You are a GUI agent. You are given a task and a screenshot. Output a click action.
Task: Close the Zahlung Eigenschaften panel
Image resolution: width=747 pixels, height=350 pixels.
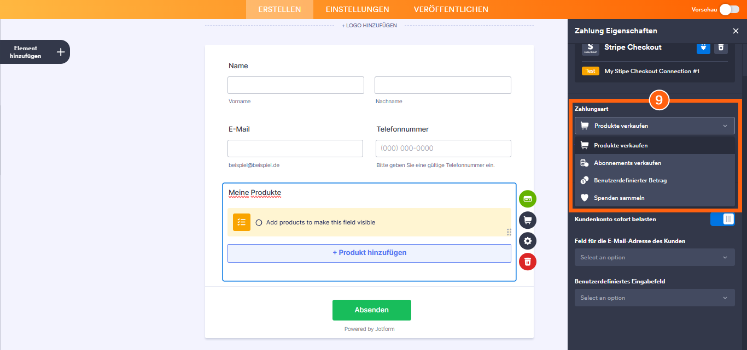[x=736, y=31]
